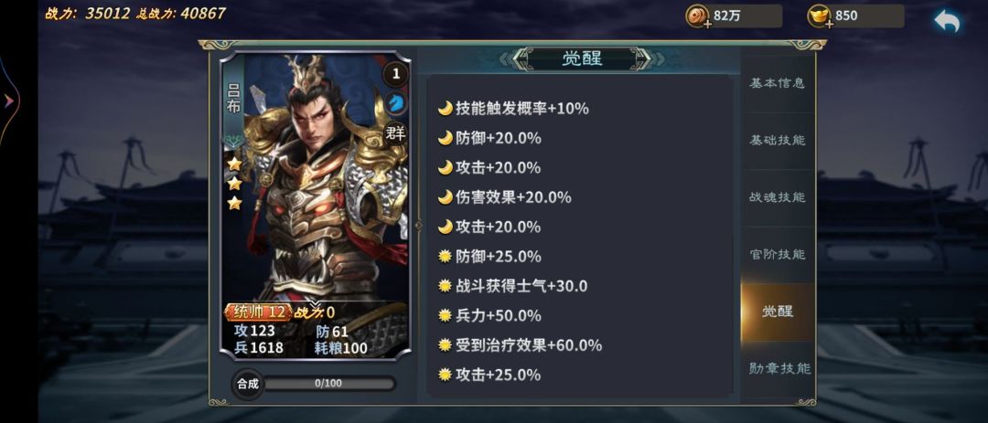Select the 技能触发概率+10% awakening entry
Viewport: 988px width, 423px height.
(x=513, y=109)
